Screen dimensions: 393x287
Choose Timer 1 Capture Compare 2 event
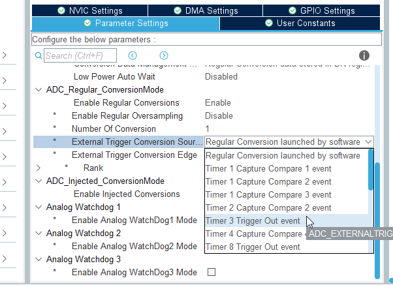287,181
